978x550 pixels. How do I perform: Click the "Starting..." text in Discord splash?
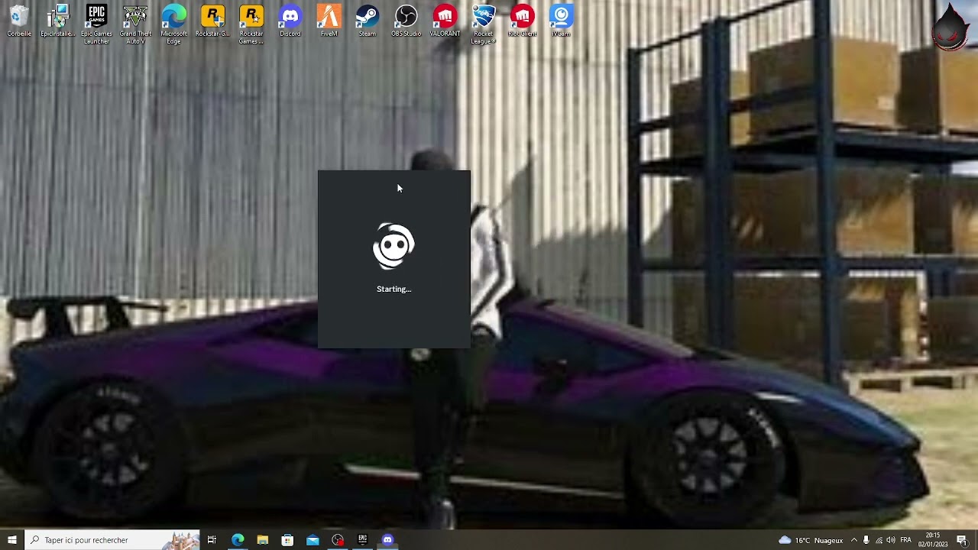tap(393, 289)
